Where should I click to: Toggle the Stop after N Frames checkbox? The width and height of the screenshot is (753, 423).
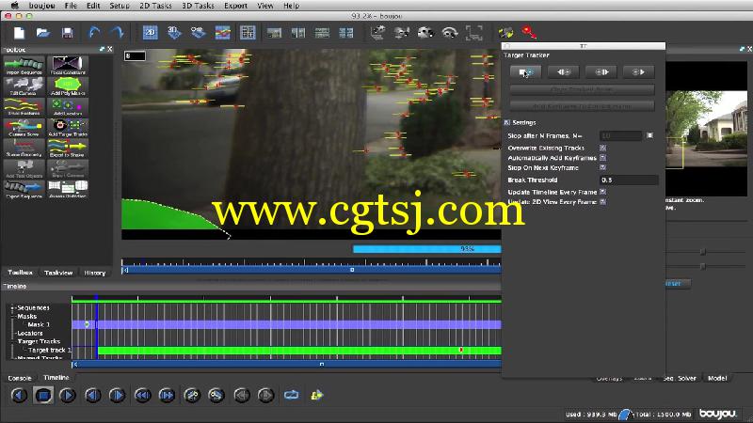coord(649,135)
